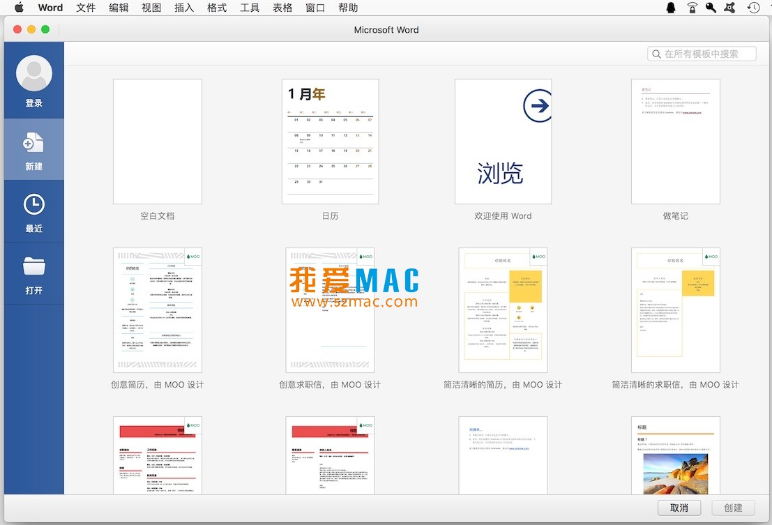Click the lock icon in menu bar
Screen dimensions: 772x525
pos(692,8)
